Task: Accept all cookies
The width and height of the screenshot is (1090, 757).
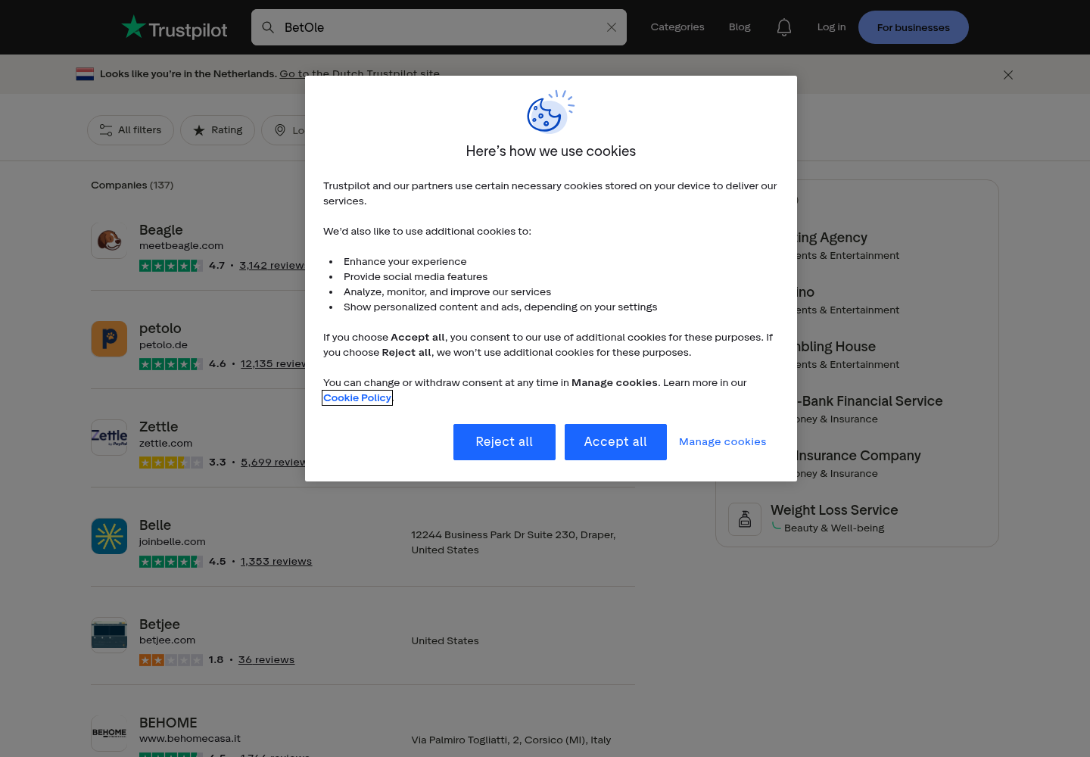Action: [615, 442]
